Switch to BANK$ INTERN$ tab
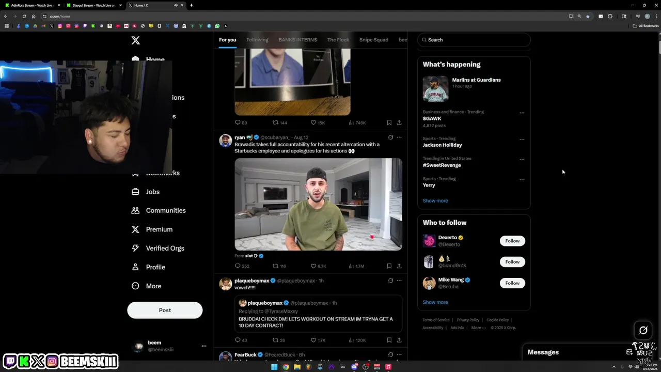 (297, 40)
